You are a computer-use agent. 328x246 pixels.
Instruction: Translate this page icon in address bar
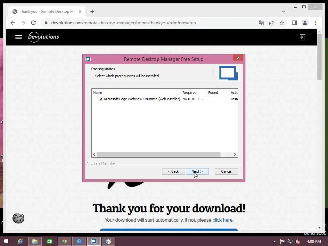click(x=261, y=23)
